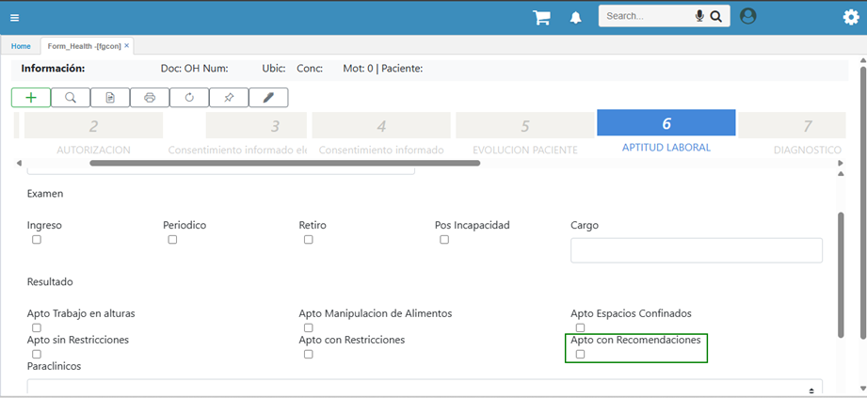Close the Form_Health tab

pos(127,45)
